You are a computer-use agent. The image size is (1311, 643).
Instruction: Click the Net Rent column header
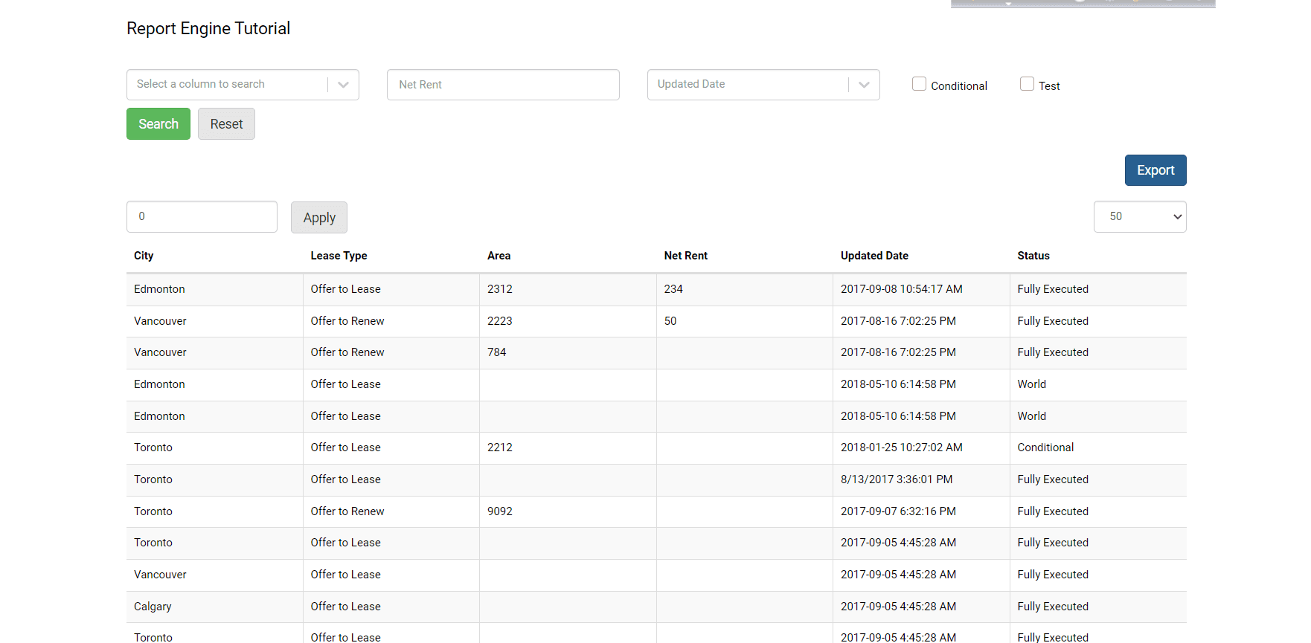point(685,256)
